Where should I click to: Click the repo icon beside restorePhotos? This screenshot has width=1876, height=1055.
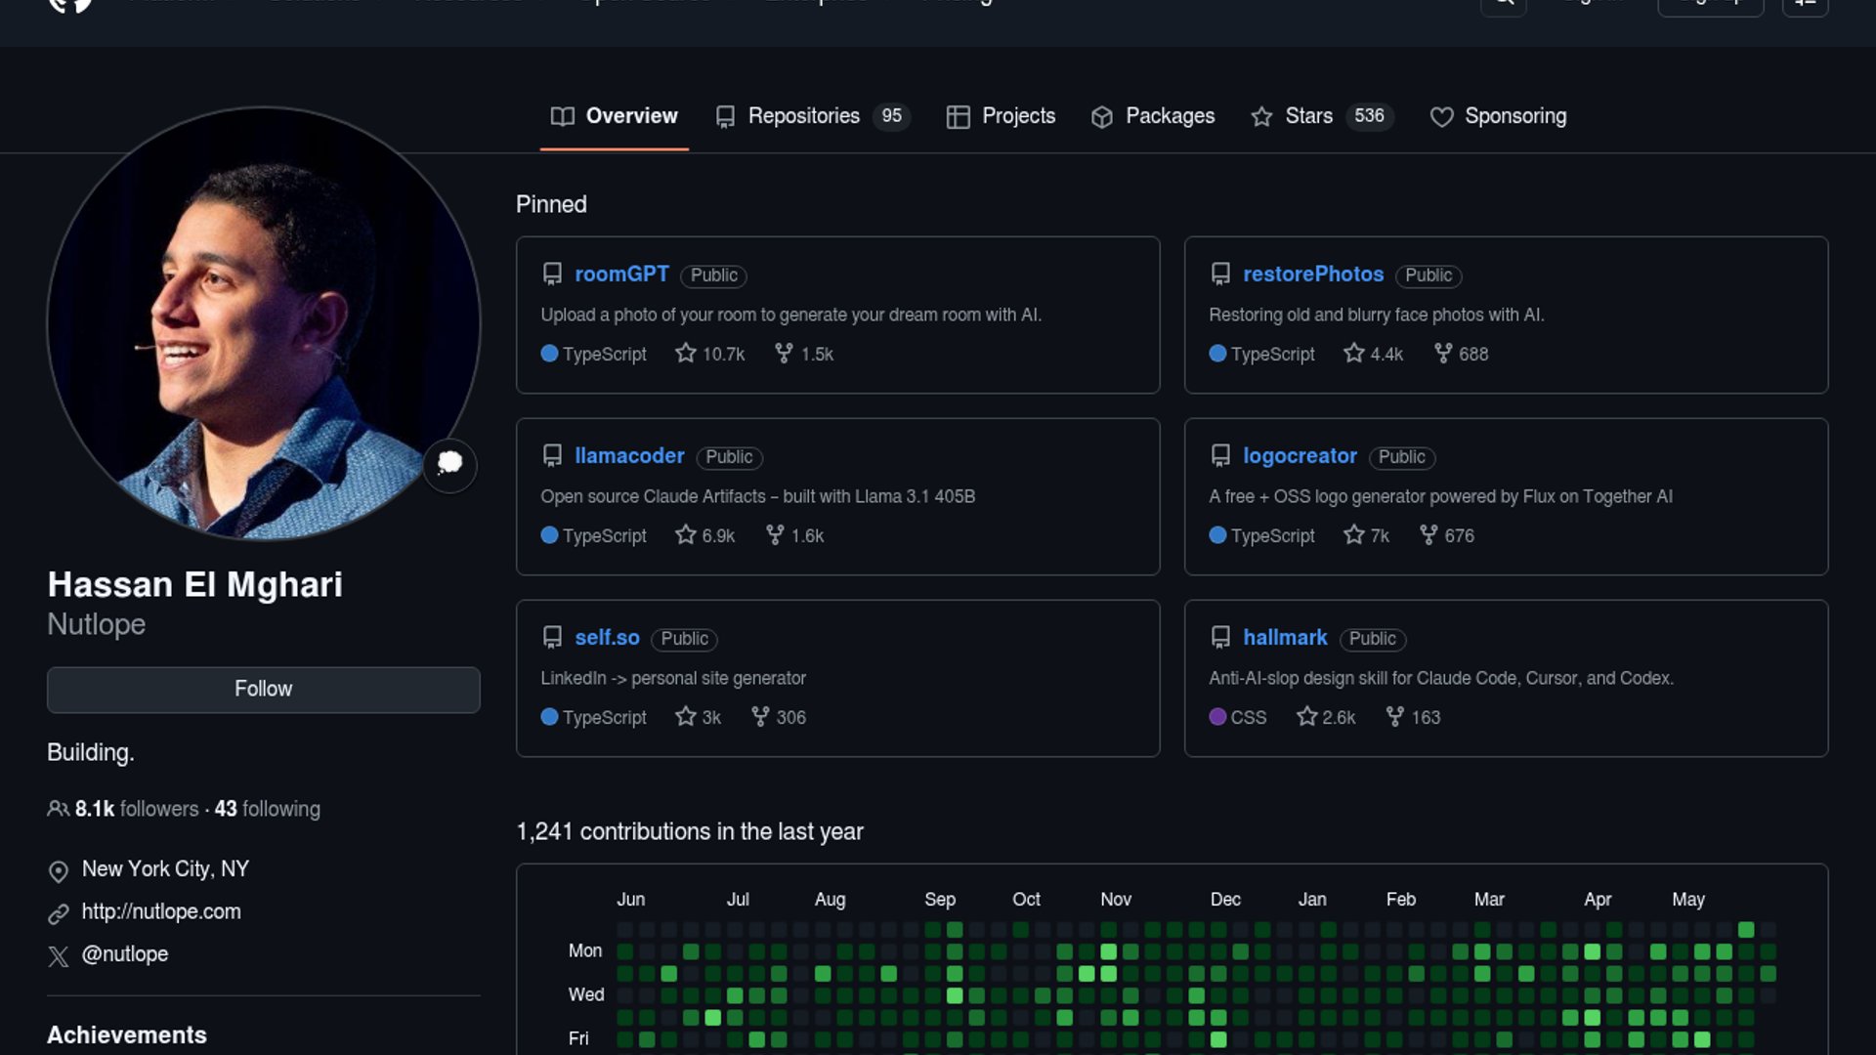(1220, 274)
